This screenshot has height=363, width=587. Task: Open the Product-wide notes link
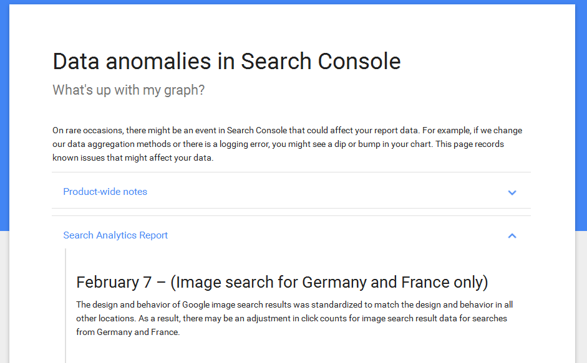105,192
